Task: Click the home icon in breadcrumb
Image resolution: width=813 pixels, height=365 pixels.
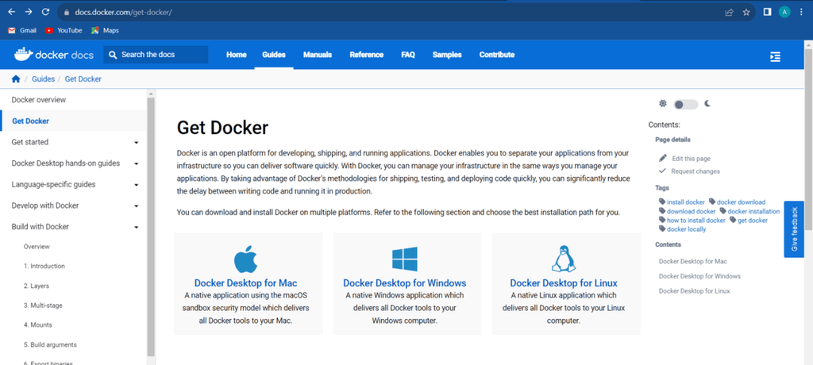Action: (16, 79)
